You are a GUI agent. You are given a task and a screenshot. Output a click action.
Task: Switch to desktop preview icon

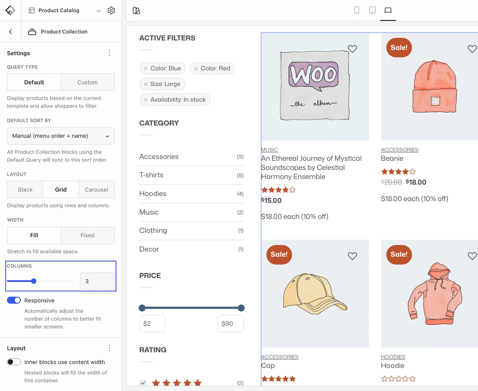click(x=388, y=10)
